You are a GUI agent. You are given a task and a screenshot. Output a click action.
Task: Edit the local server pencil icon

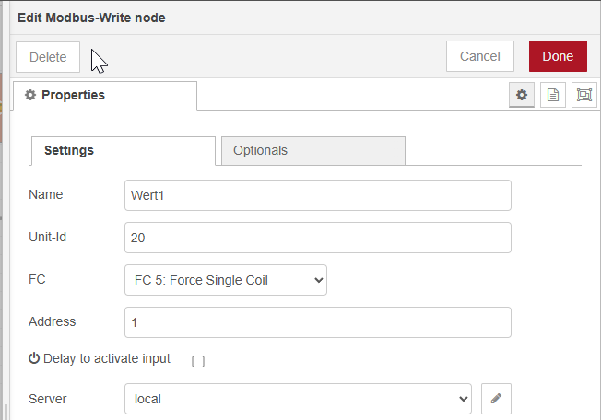(496, 399)
